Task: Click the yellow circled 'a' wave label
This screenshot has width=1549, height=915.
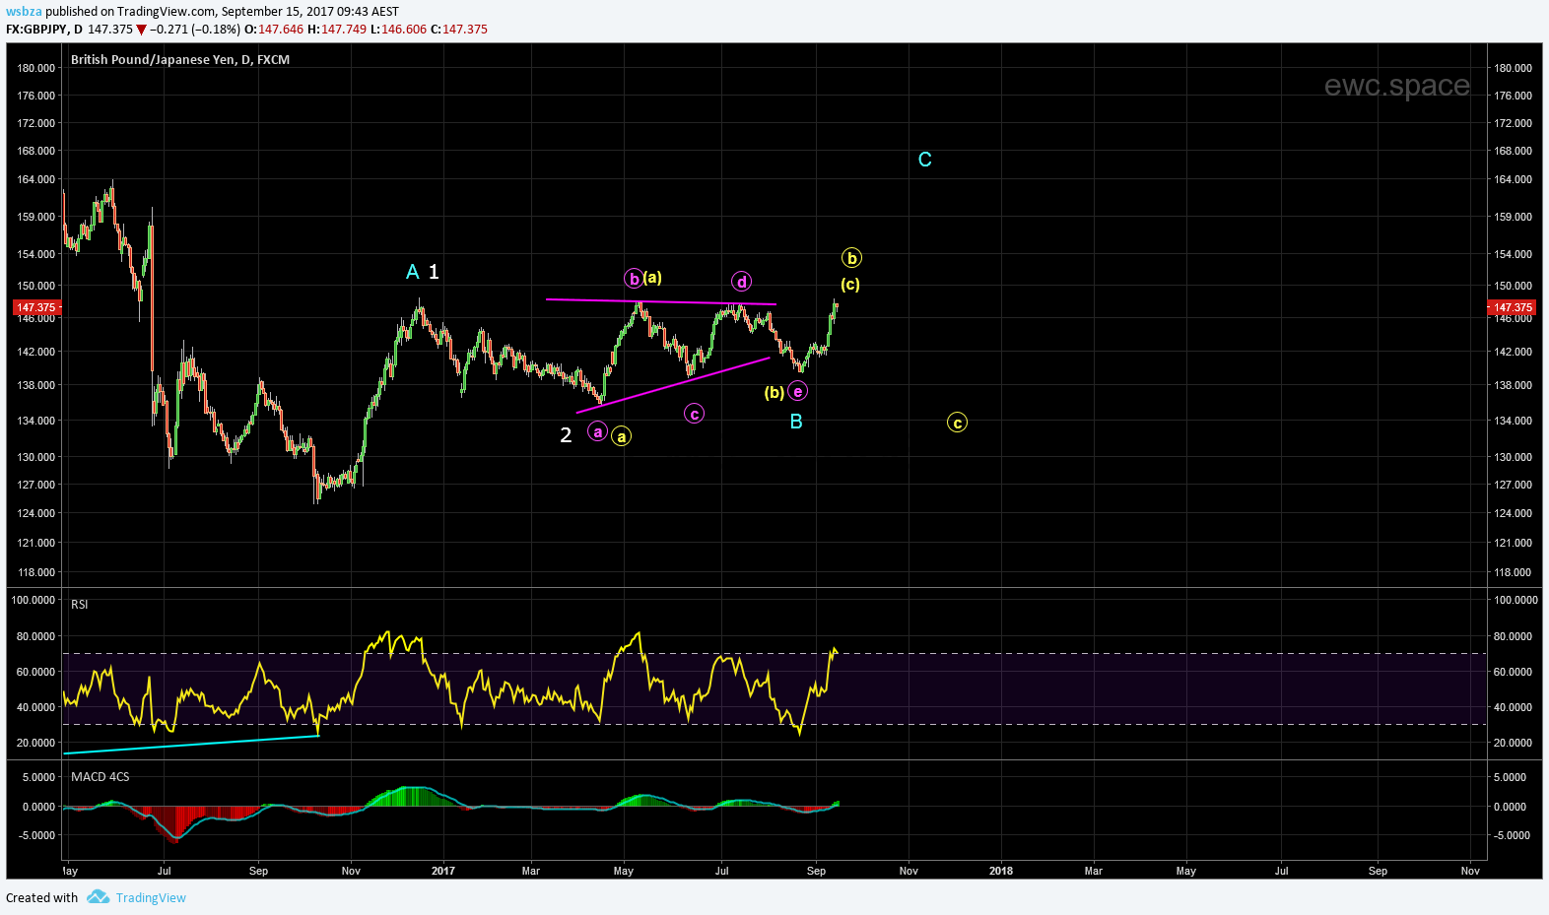Action: (x=621, y=436)
